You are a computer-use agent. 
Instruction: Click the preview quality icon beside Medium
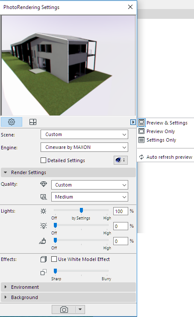tap(44, 197)
